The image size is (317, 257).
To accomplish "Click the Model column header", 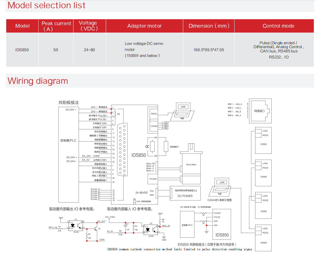I will [22, 26].
